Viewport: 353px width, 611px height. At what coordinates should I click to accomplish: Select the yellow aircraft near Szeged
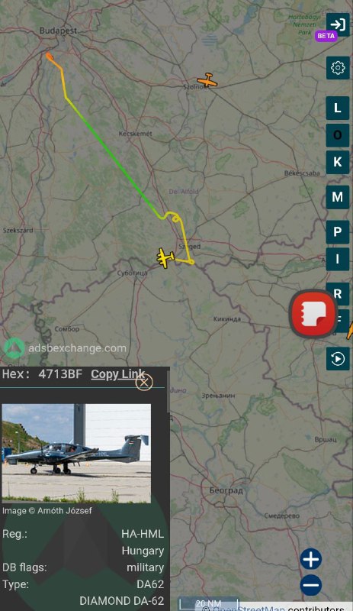tap(165, 257)
